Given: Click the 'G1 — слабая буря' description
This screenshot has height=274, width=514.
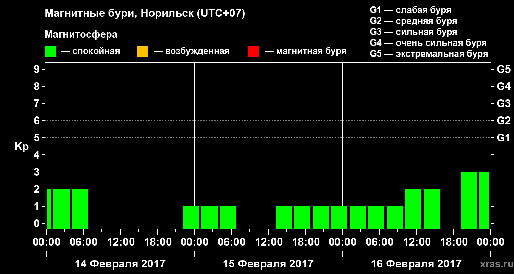Looking at the screenshot, I should point(411,10).
